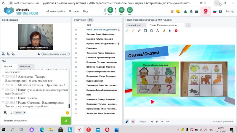Select participant Рахно Светлана Владимировна
This screenshot has width=237, height=133.
pyautogui.click(x=102, y=30)
